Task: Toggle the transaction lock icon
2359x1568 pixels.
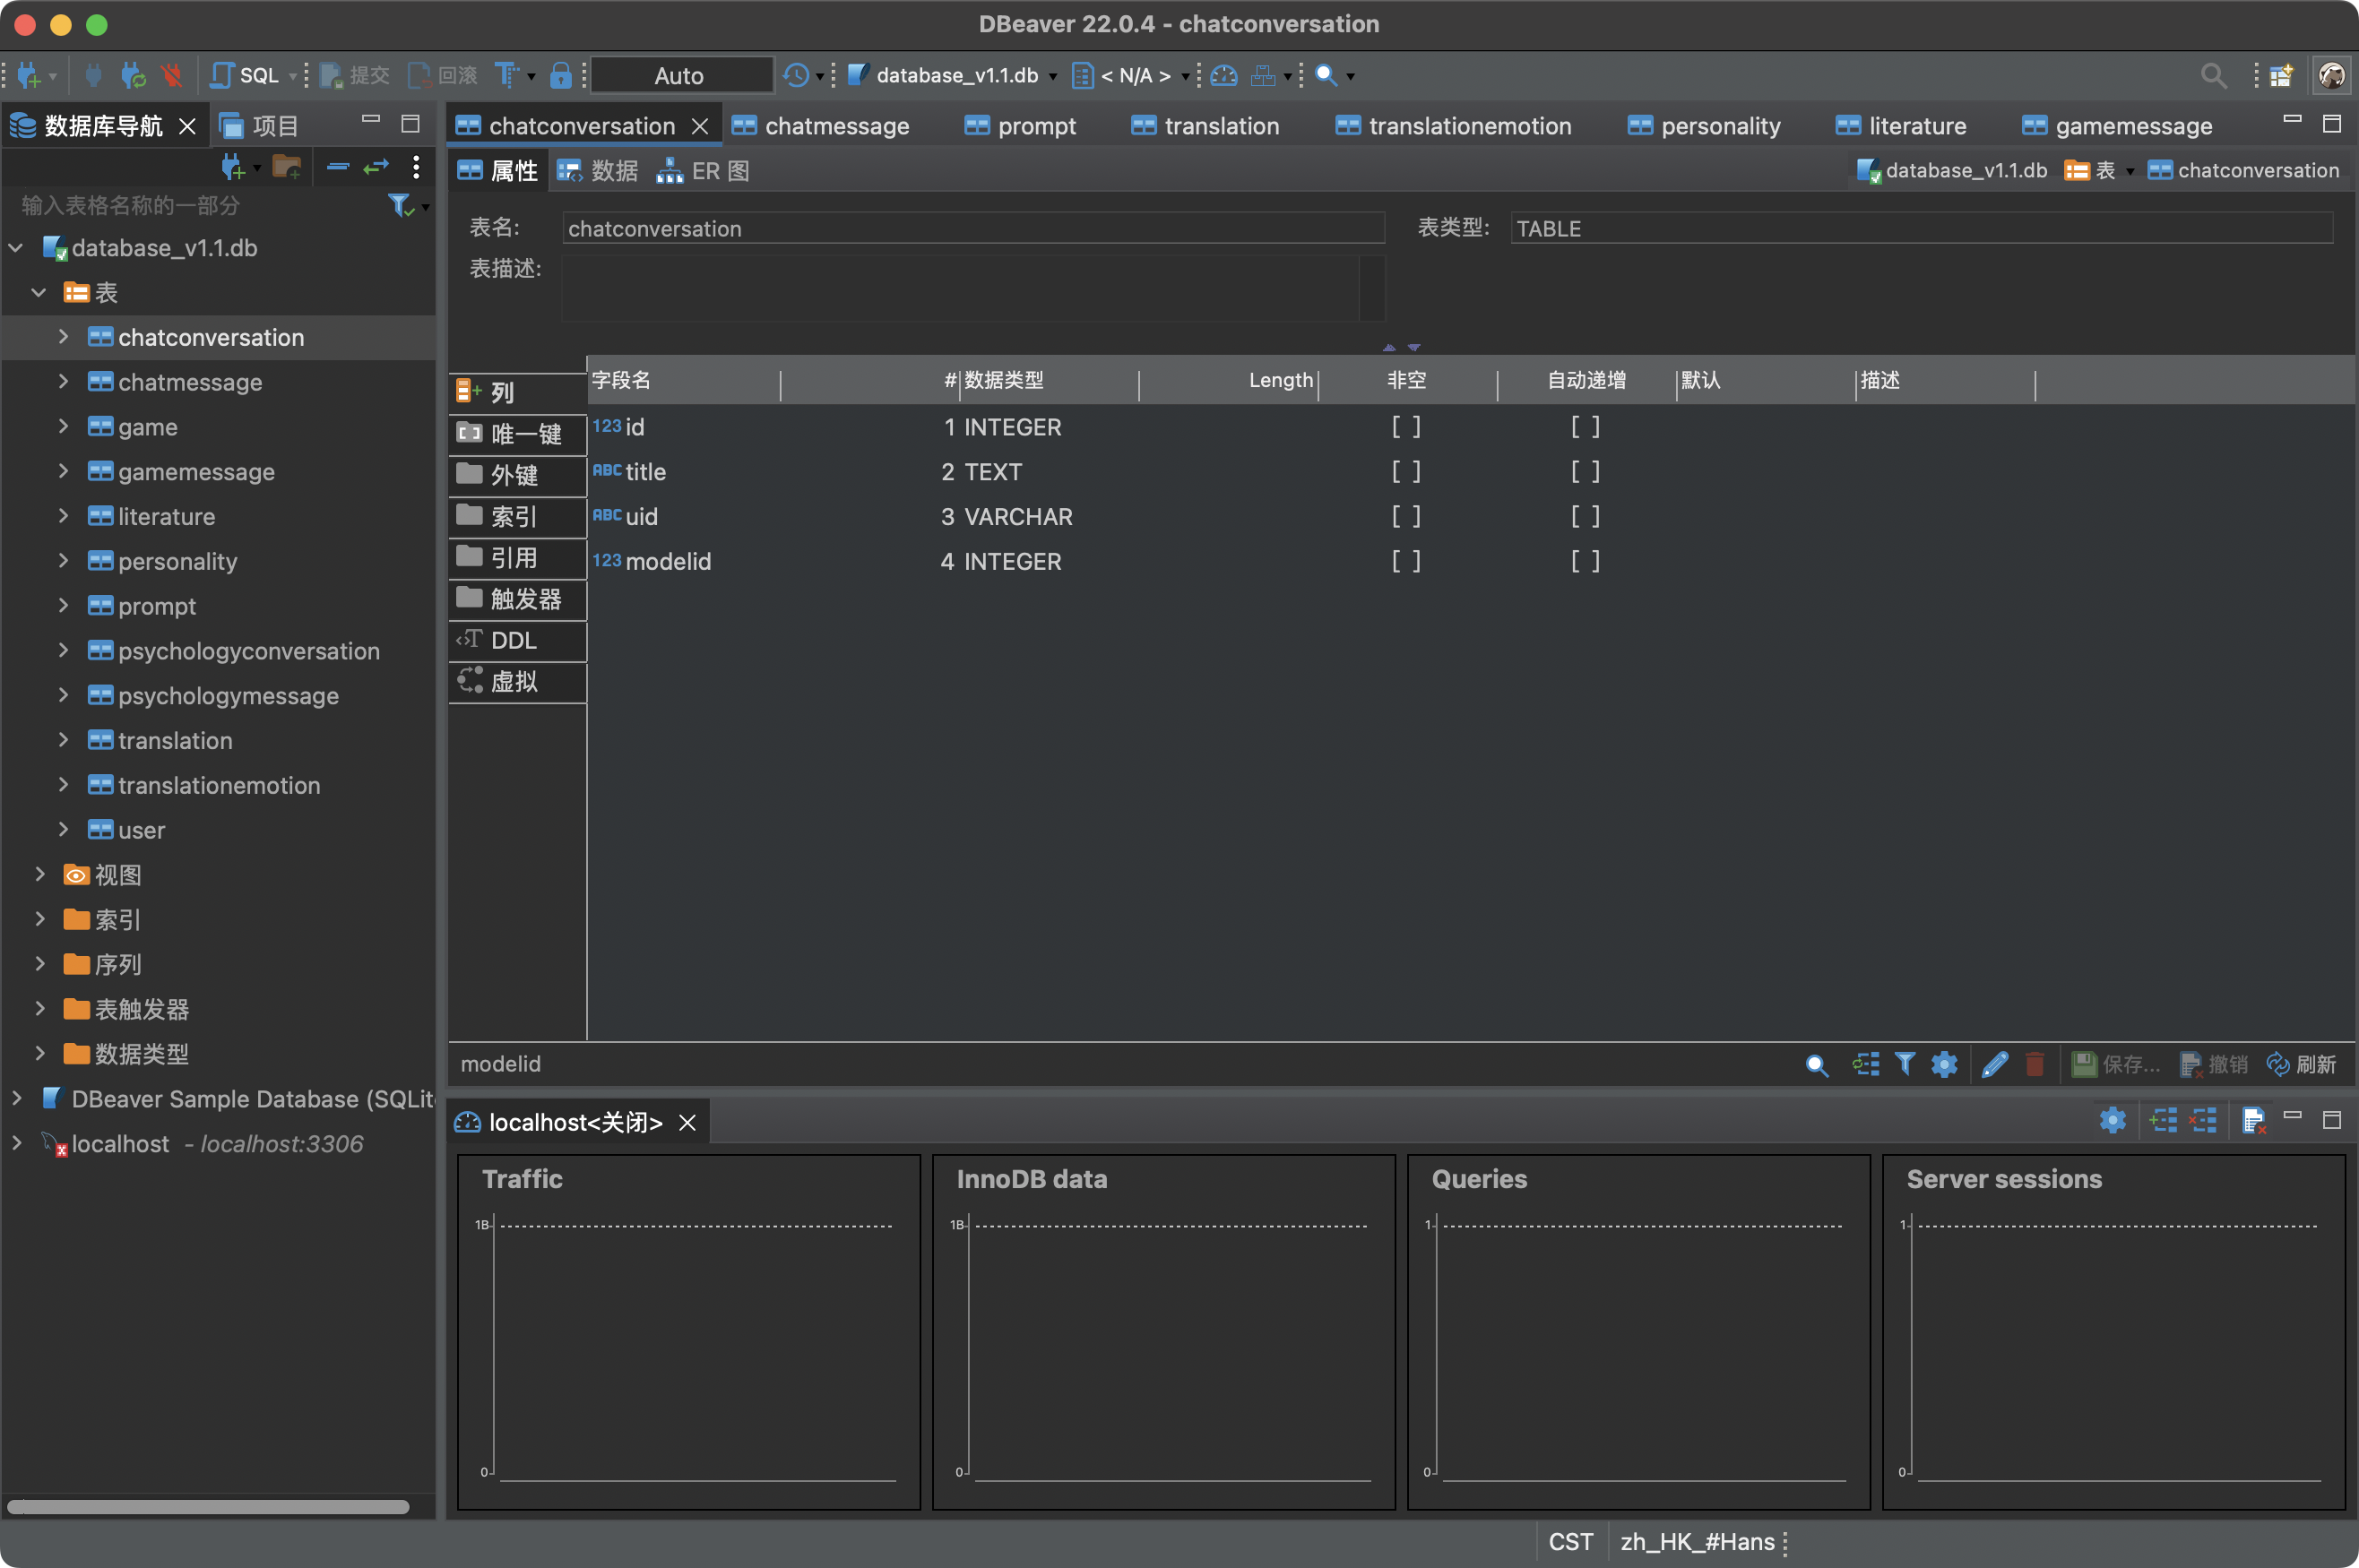Action: point(561,75)
